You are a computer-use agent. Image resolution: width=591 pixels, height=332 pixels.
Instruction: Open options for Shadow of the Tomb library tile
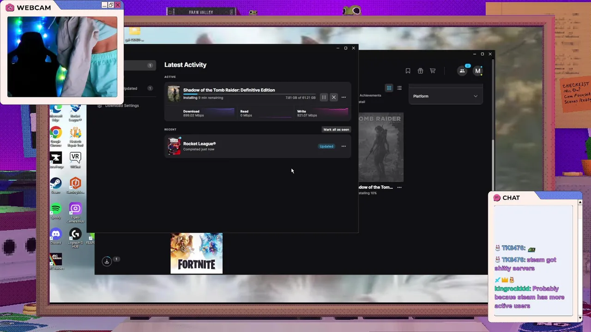point(399,187)
